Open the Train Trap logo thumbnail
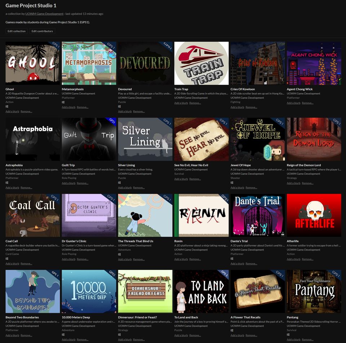The height and width of the screenshot is (343, 346). point(201,63)
